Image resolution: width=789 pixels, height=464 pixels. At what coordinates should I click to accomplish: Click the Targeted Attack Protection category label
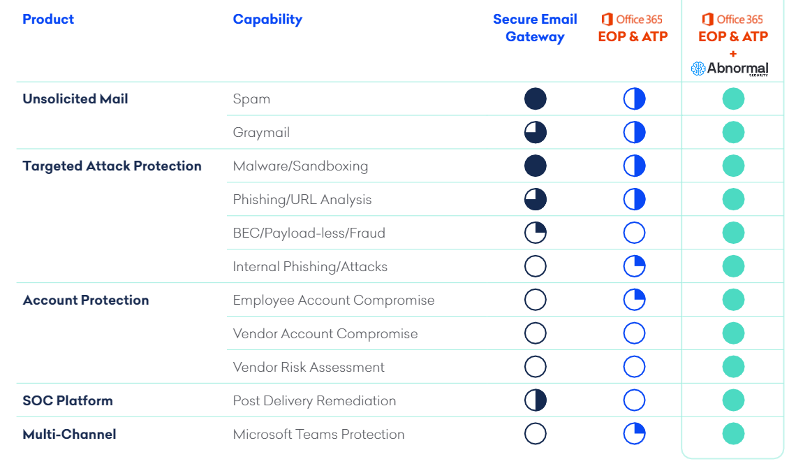(x=112, y=166)
